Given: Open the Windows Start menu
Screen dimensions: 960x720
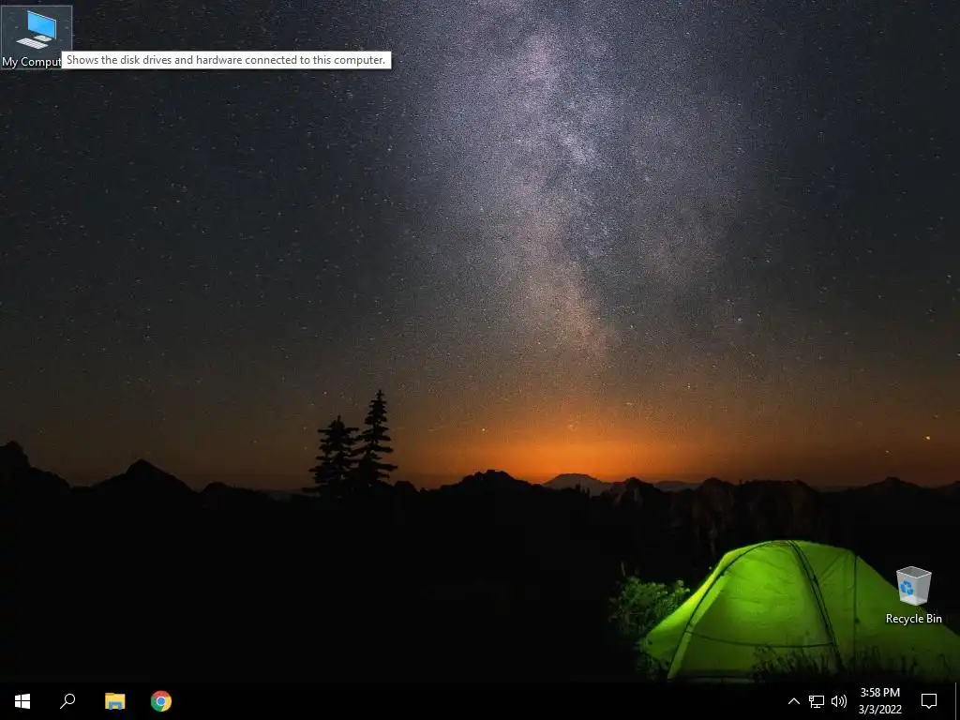Looking at the screenshot, I should (22, 701).
